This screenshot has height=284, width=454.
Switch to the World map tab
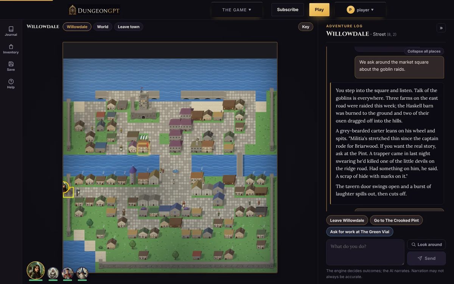(103, 27)
